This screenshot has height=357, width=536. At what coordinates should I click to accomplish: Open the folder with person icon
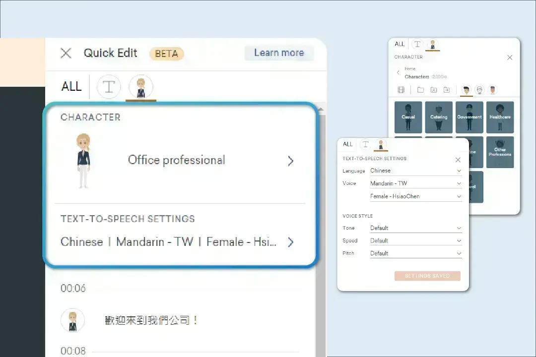pos(434,90)
